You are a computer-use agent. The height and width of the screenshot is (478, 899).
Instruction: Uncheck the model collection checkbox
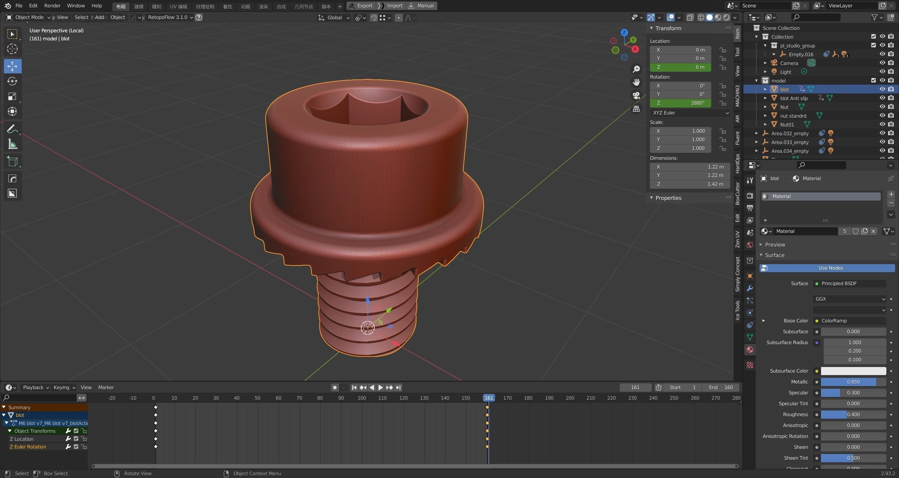click(873, 80)
